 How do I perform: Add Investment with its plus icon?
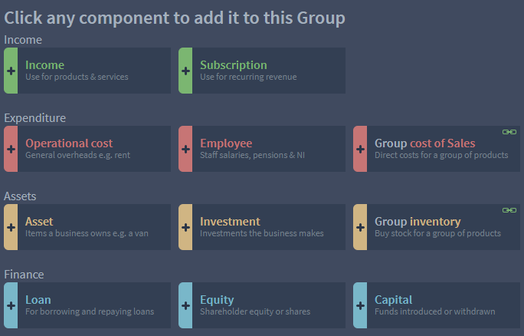tap(185, 227)
